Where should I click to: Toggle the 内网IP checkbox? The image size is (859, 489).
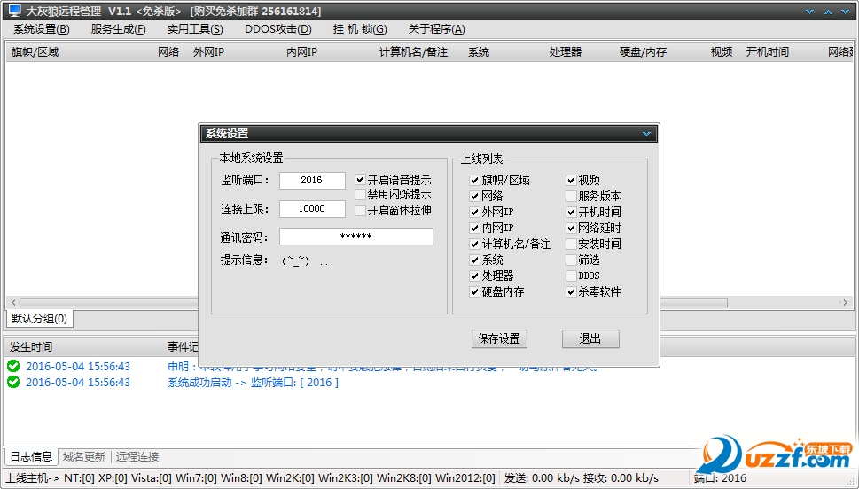pos(474,228)
